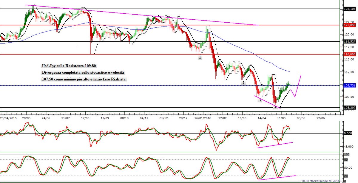Click the 08/10 date label
Image resolution: width=358 pixels, height=183 pixels.
pyautogui.click(x=124, y=118)
